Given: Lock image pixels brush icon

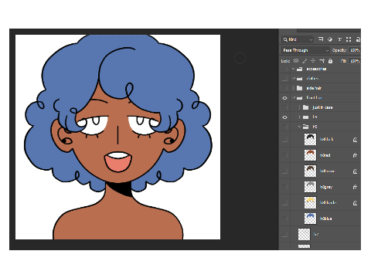Looking at the screenshot, I should 305,61.
